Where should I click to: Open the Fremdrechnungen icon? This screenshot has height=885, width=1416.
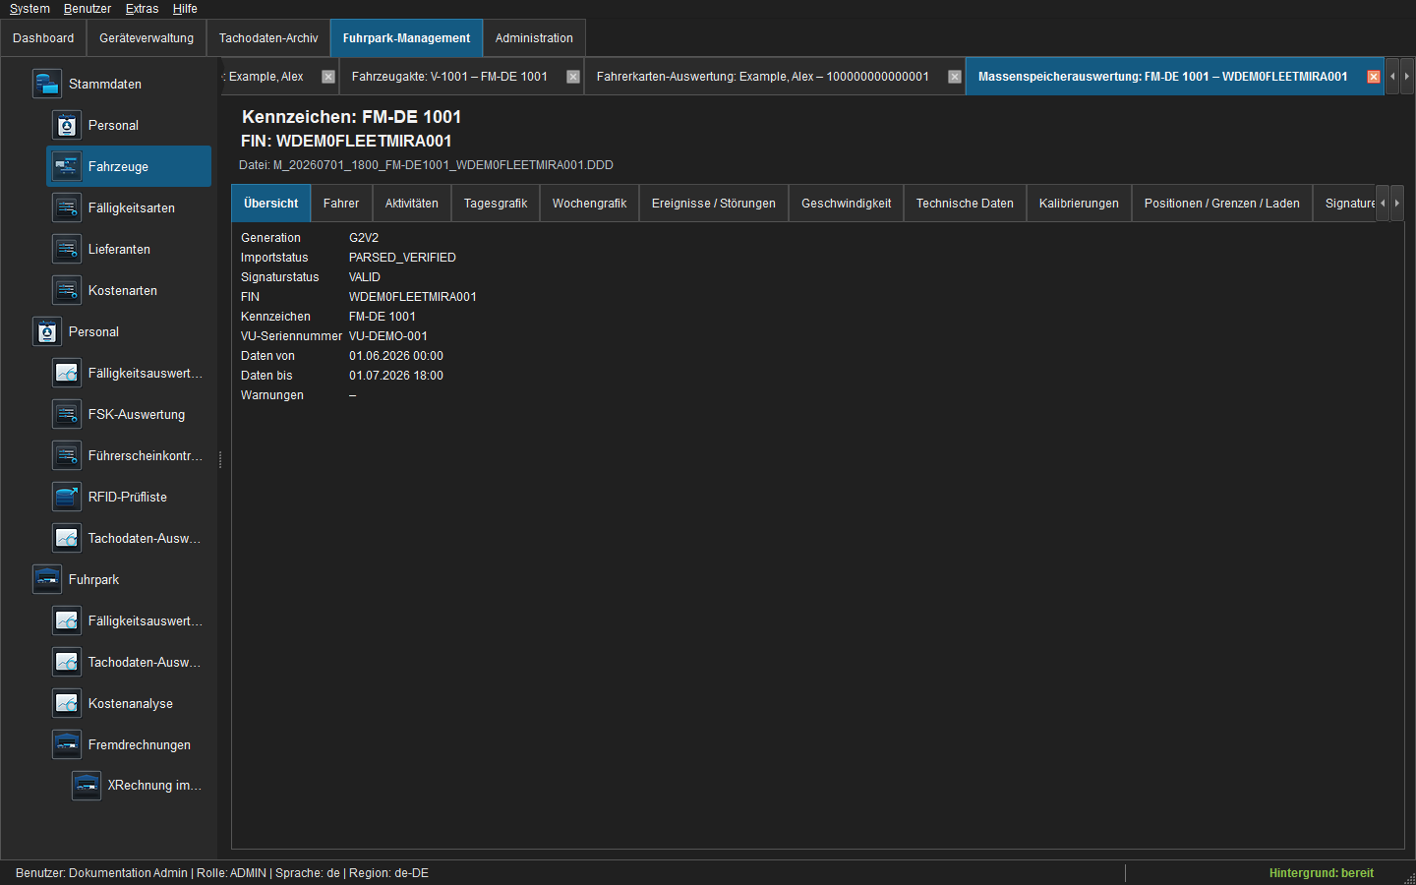[x=66, y=744]
